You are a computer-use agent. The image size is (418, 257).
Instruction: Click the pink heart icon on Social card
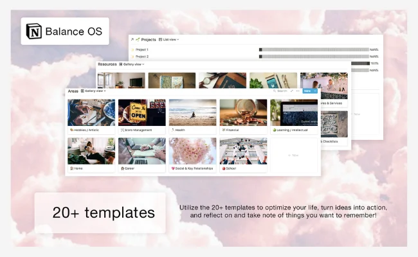(173, 168)
